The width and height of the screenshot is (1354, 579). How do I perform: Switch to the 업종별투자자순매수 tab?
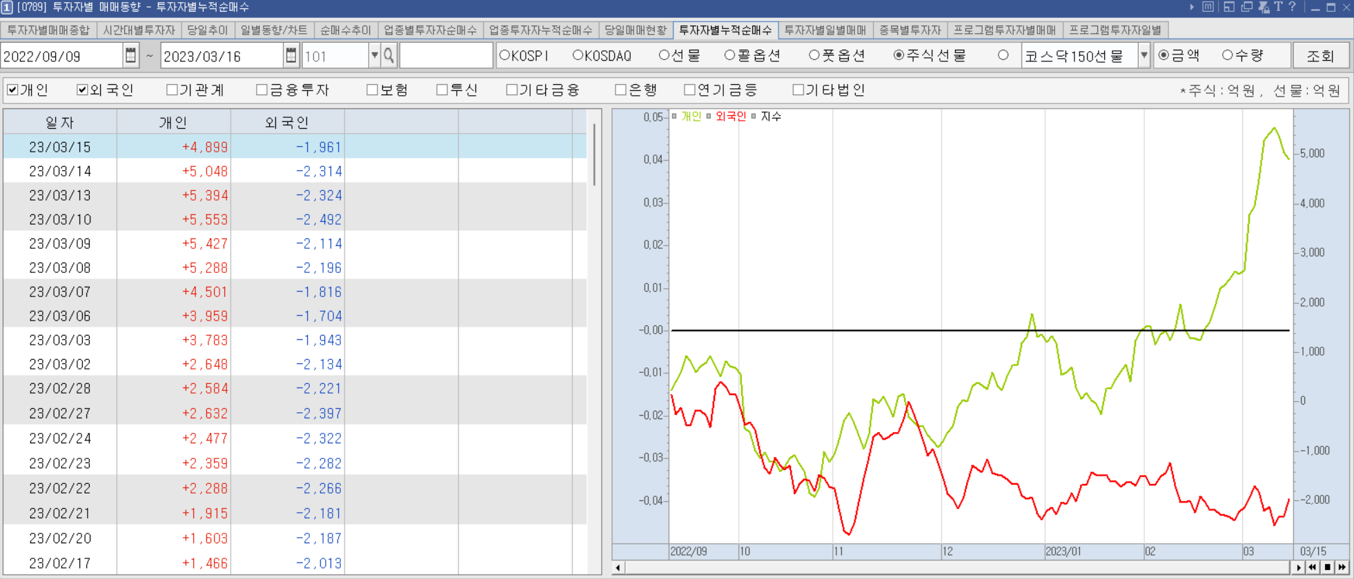click(431, 30)
